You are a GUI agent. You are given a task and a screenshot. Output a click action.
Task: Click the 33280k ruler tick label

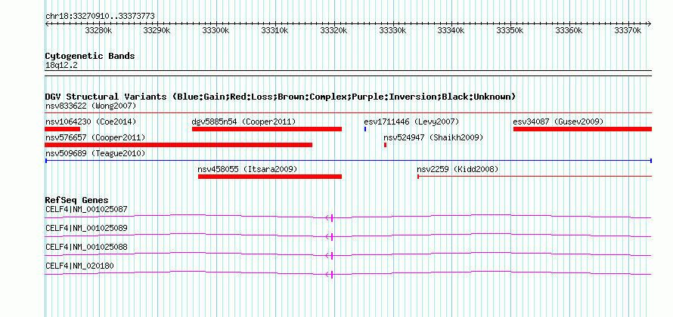98,30
